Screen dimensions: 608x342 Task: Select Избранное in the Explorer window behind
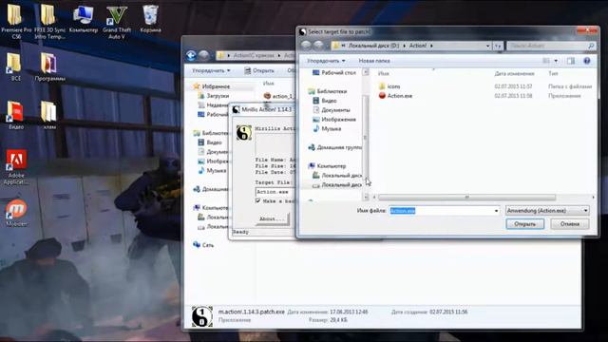212,86
